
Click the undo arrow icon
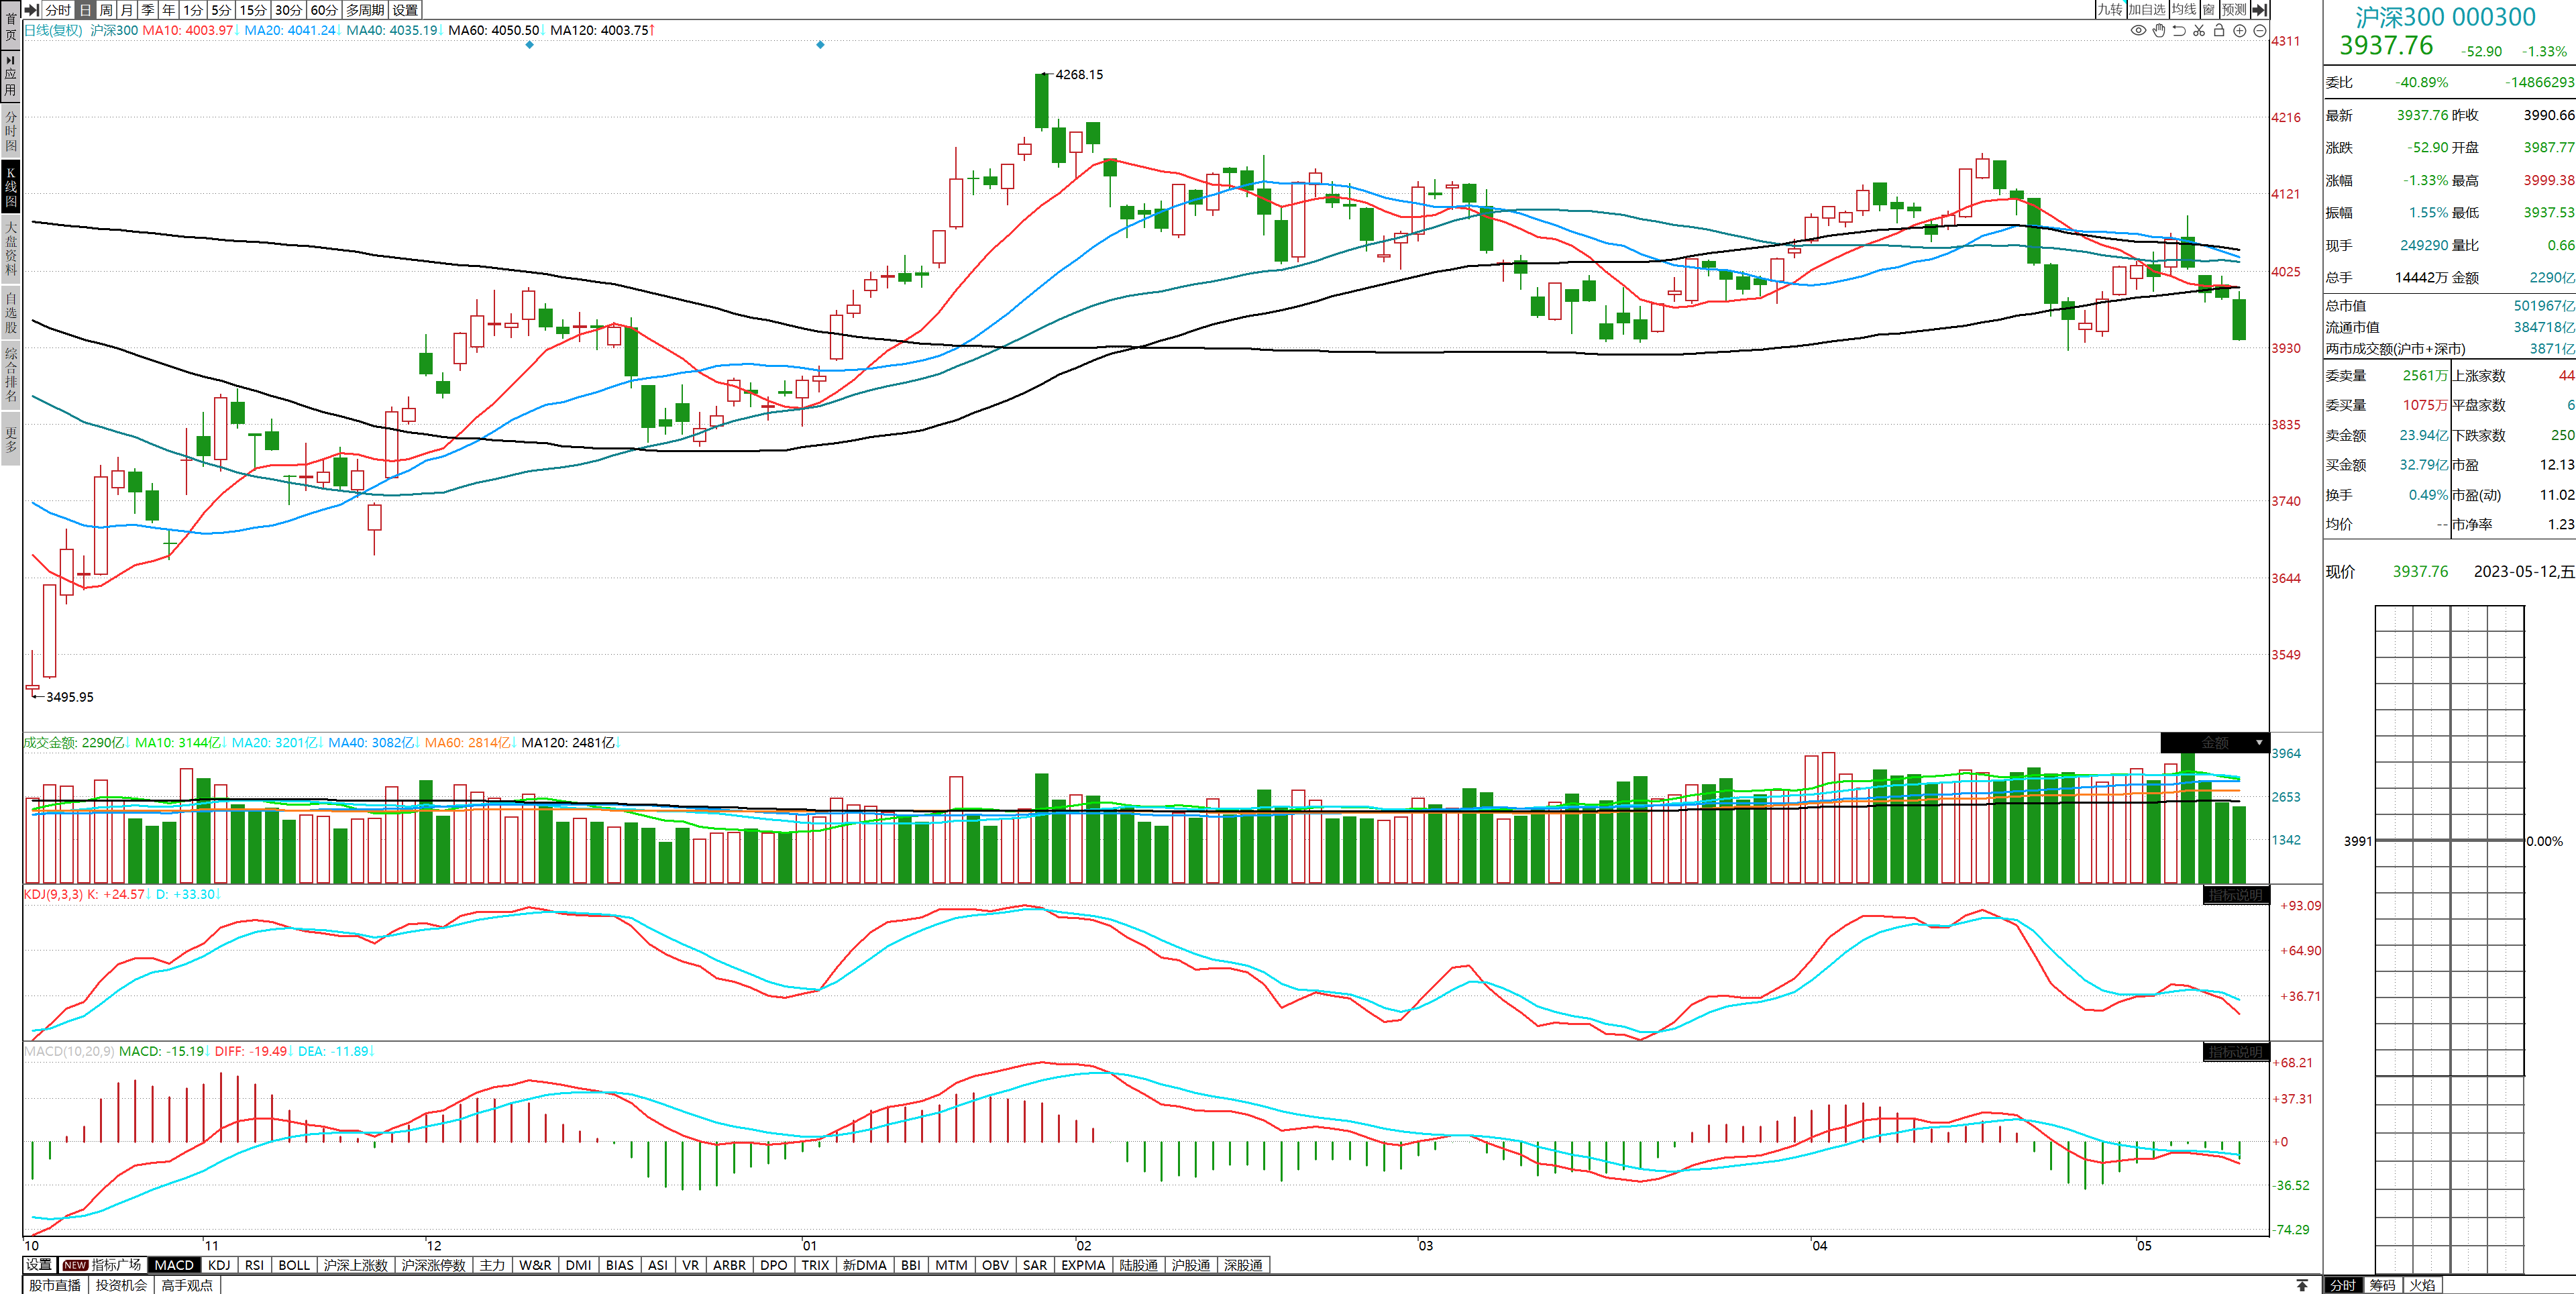(x=2179, y=30)
